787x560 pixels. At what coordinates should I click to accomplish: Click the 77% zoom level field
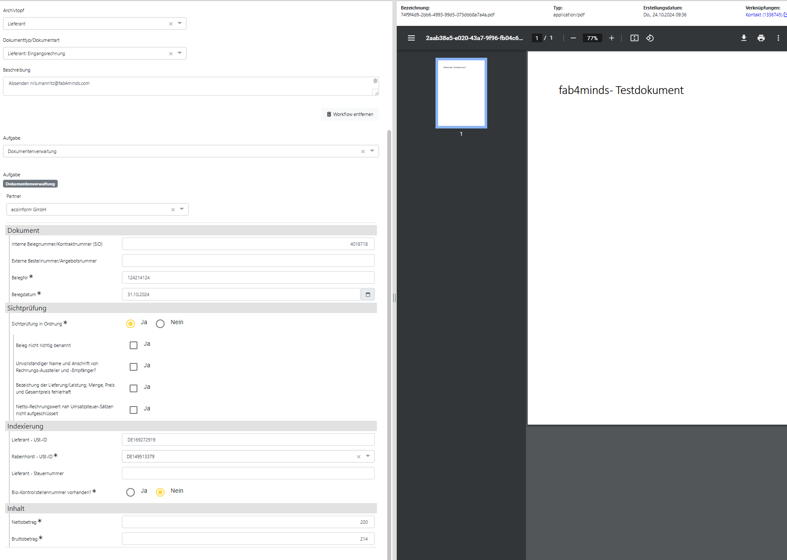(x=592, y=38)
